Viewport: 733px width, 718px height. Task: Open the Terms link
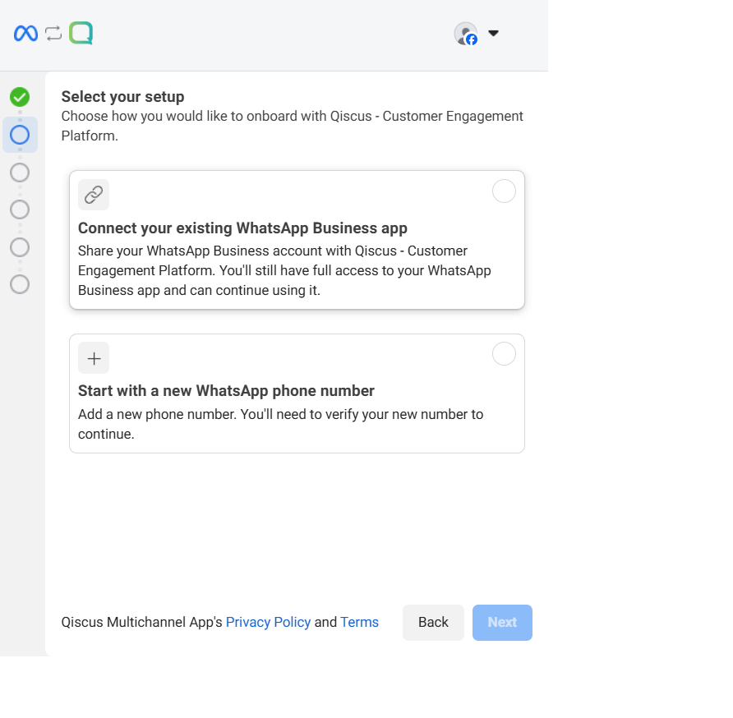pos(359,622)
